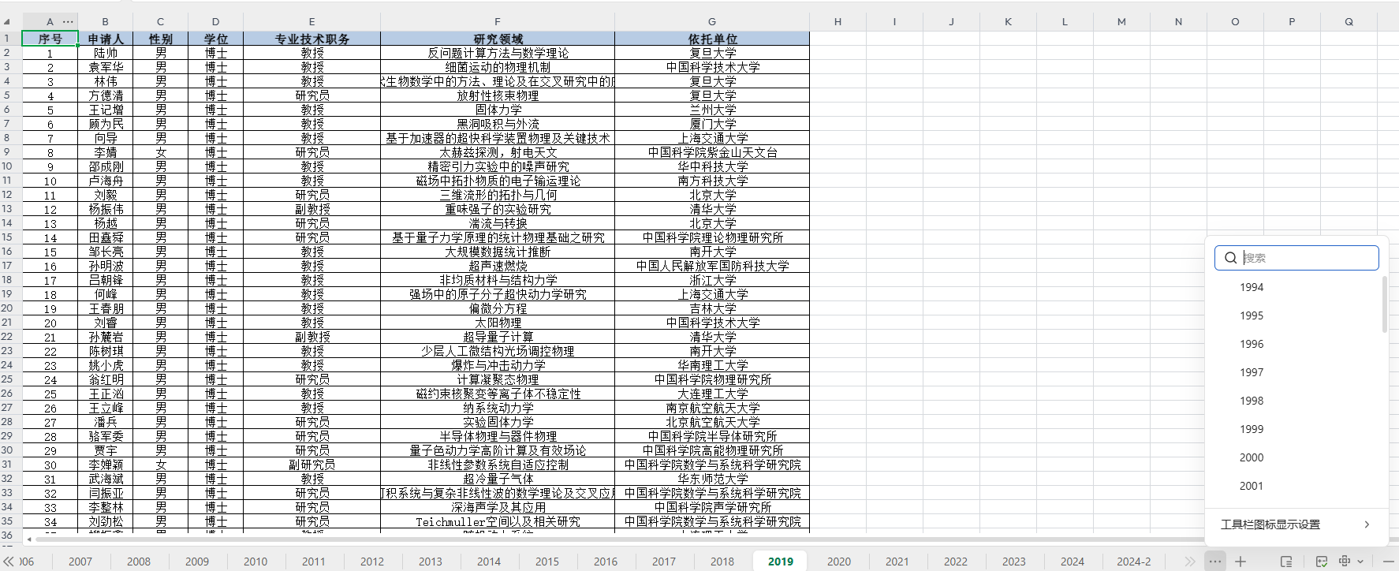Click the cell containing 中国科学院紫金山天文台
Image resolution: width=1399 pixels, height=571 pixels.
pyautogui.click(x=712, y=152)
